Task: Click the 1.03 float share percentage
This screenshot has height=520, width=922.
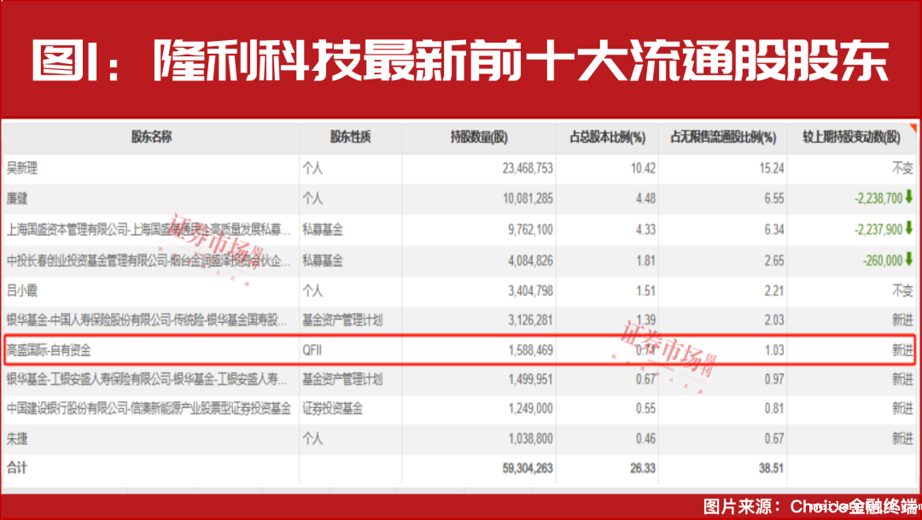Action: pyautogui.click(x=773, y=351)
